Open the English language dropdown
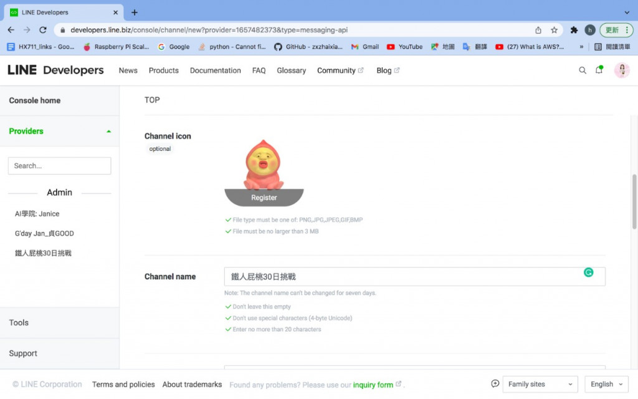This screenshot has width=638, height=399. point(606,384)
